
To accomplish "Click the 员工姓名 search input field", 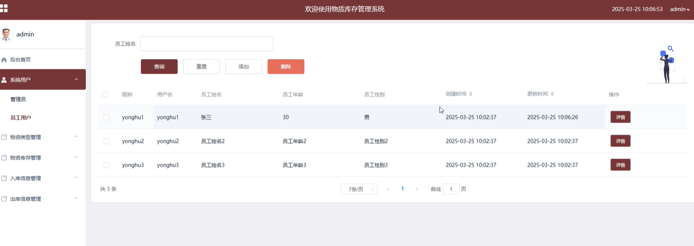I will click(206, 44).
